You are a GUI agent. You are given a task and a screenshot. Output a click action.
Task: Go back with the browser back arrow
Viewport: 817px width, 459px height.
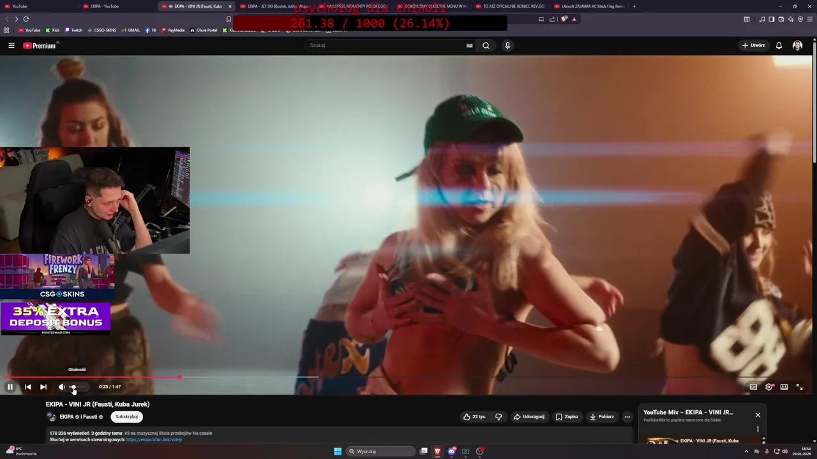pos(7,19)
